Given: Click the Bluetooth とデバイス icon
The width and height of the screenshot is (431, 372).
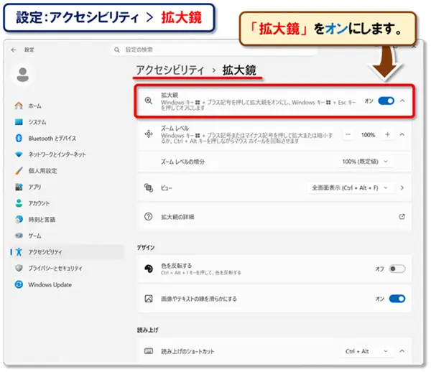Looking at the screenshot, I should tap(19, 138).
